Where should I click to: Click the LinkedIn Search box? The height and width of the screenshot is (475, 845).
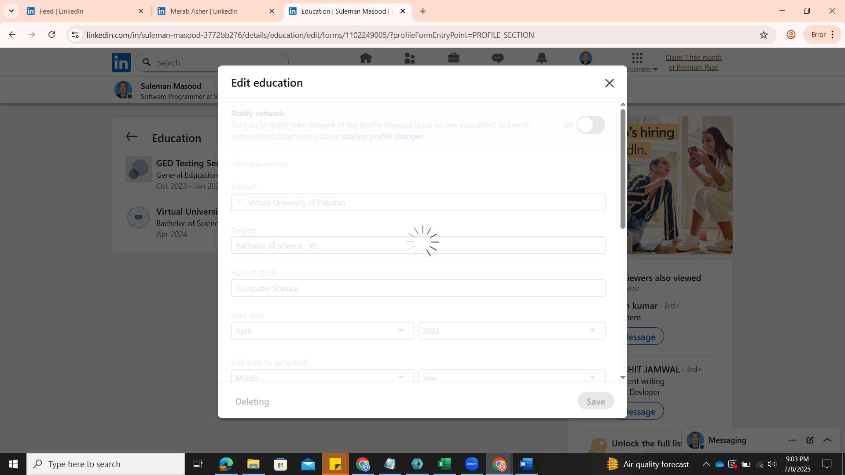tap(212, 62)
